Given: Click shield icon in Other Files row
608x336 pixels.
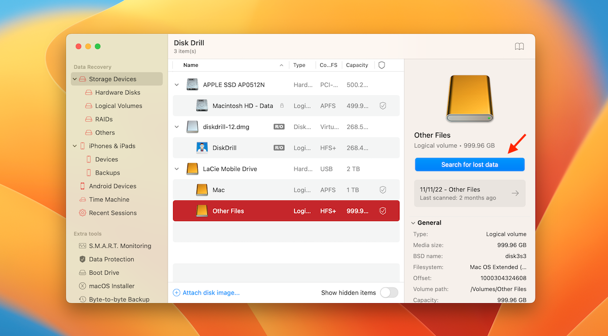Looking at the screenshot, I should coord(383,211).
